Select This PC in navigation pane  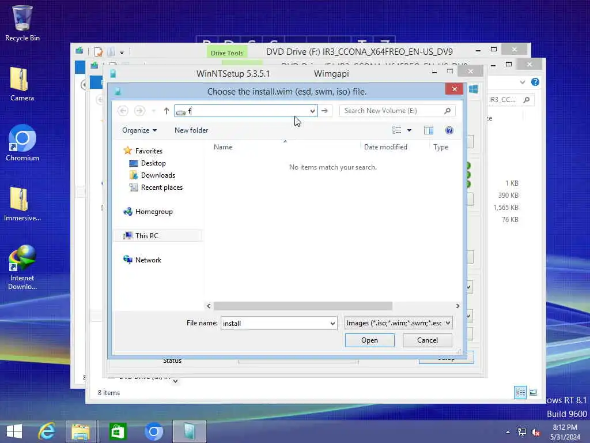(147, 236)
